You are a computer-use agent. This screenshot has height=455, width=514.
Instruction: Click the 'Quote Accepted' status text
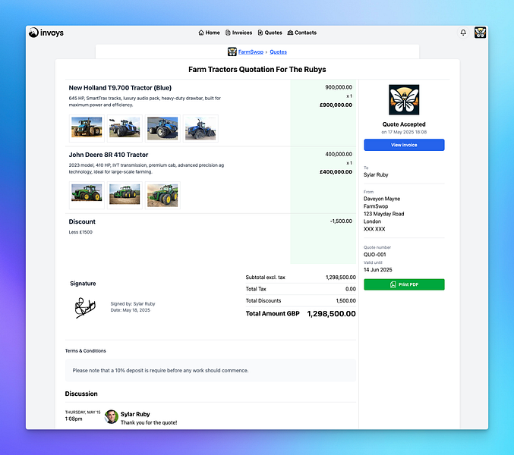[x=404, y=124]
